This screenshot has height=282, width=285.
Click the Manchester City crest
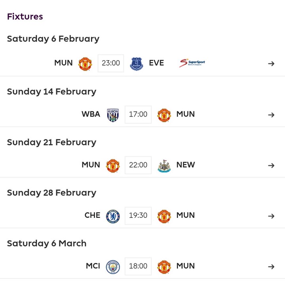113,267
